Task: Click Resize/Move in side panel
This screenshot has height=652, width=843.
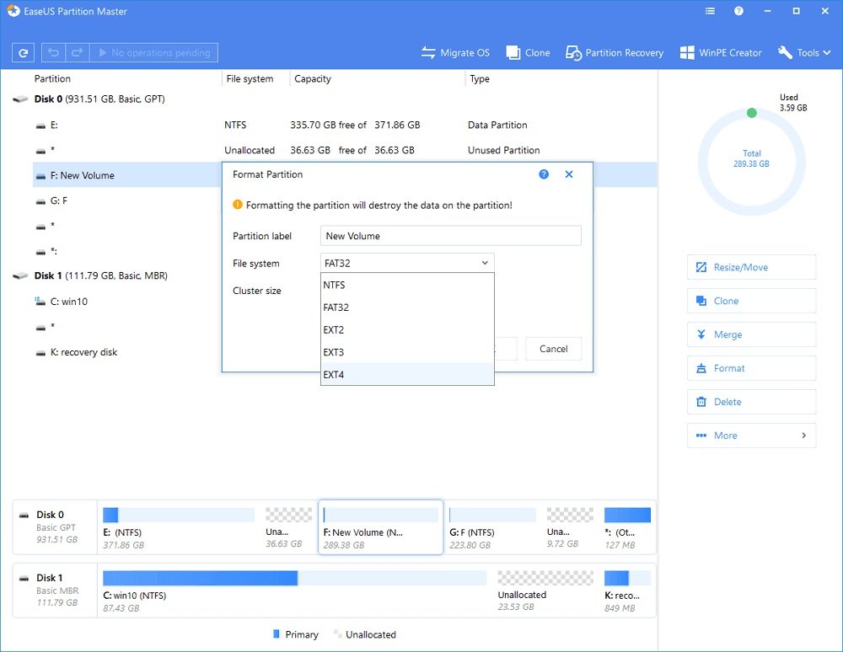Action: pos(751,268)
